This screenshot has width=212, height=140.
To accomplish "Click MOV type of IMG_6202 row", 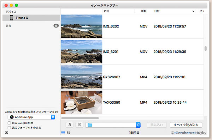I will coord(143,26).
